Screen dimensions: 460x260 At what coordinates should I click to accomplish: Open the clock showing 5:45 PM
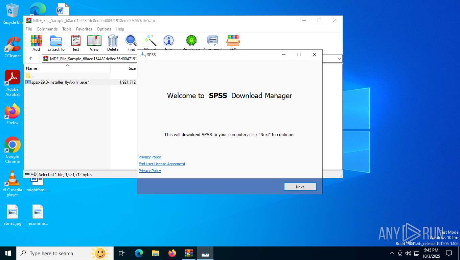(431, 253)
